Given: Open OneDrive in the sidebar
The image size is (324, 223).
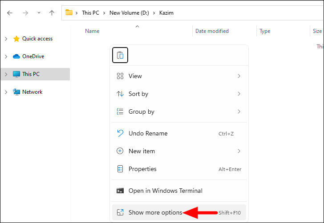Looking at the screenshot, I should pos(33,56).
